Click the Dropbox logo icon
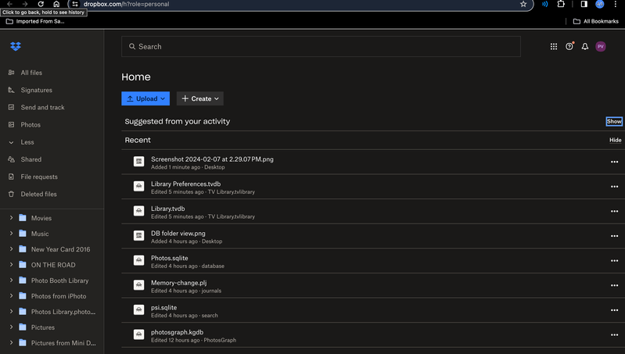 16,46
